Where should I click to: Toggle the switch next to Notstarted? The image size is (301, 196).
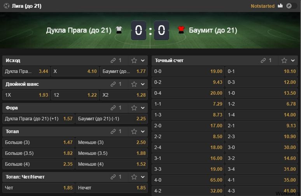click(291, 6)
